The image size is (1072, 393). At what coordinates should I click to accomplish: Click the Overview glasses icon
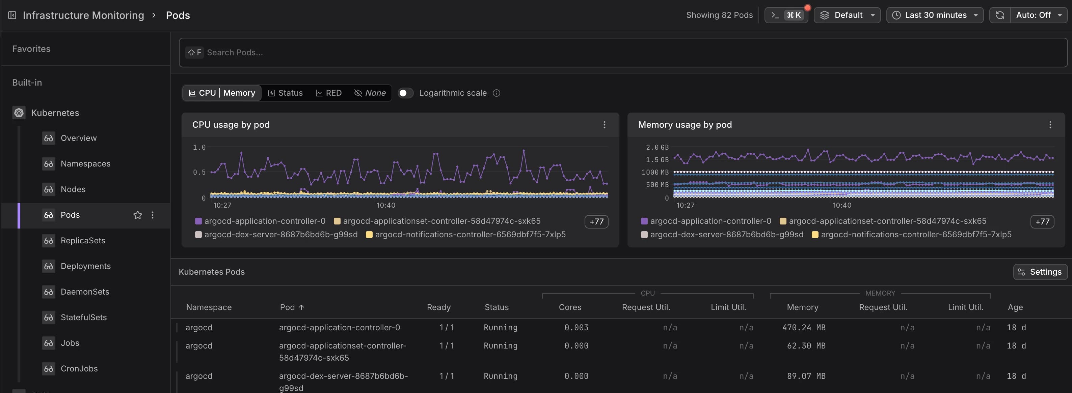pyautogui.click(x=48, y=138)
